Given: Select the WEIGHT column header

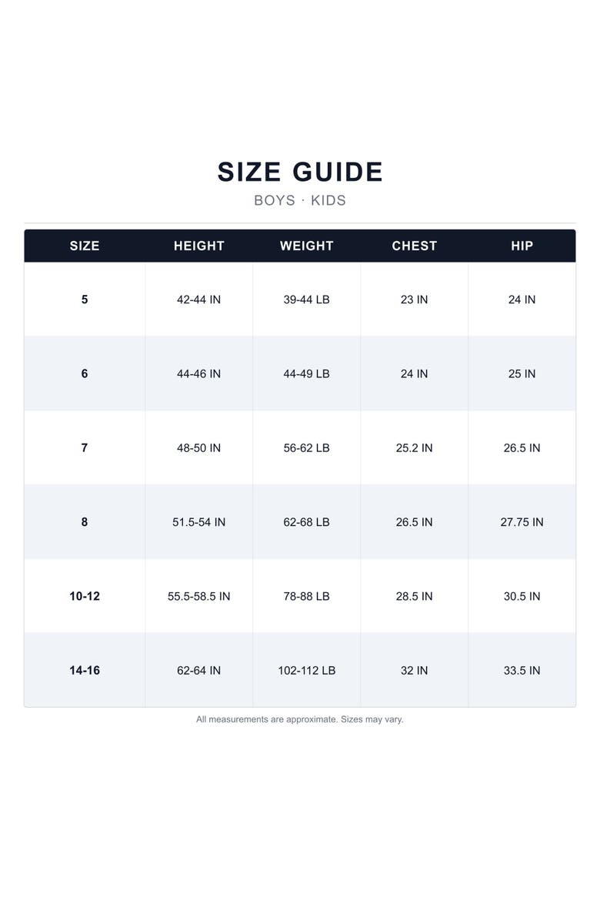Looking at the screenshot, I should tap(307, 246).
